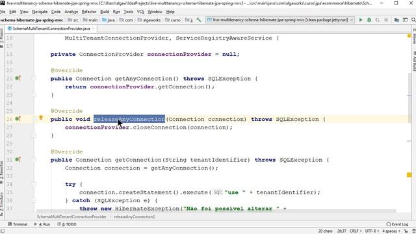Open the Favorites side tool window
Viewport: 416px width, 234px height.
tap(1, 172)
